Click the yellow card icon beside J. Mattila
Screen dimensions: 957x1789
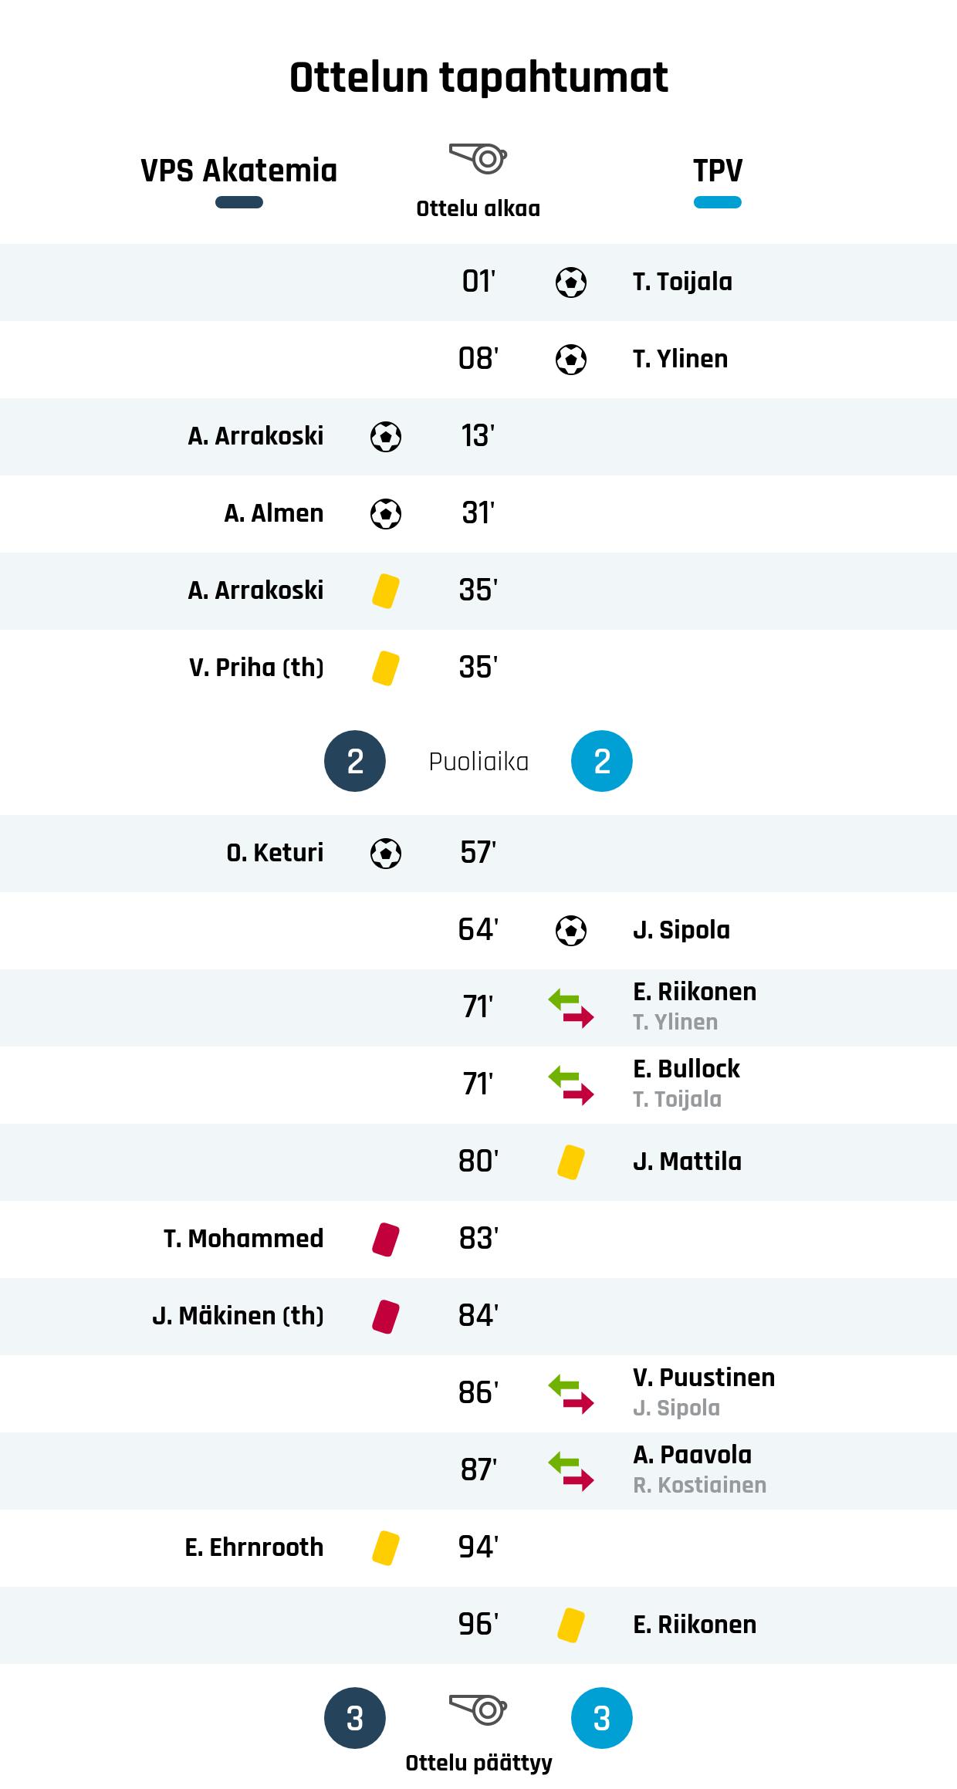(570, 1162)
